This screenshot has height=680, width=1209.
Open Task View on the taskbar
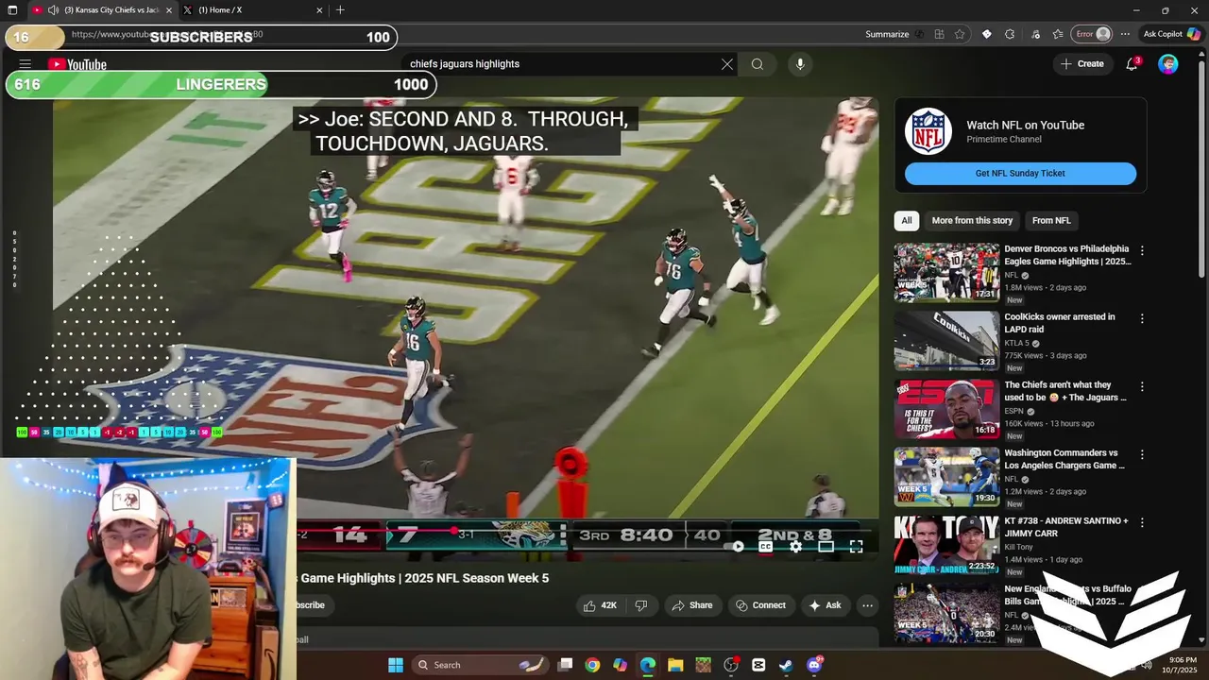(565, 665)
